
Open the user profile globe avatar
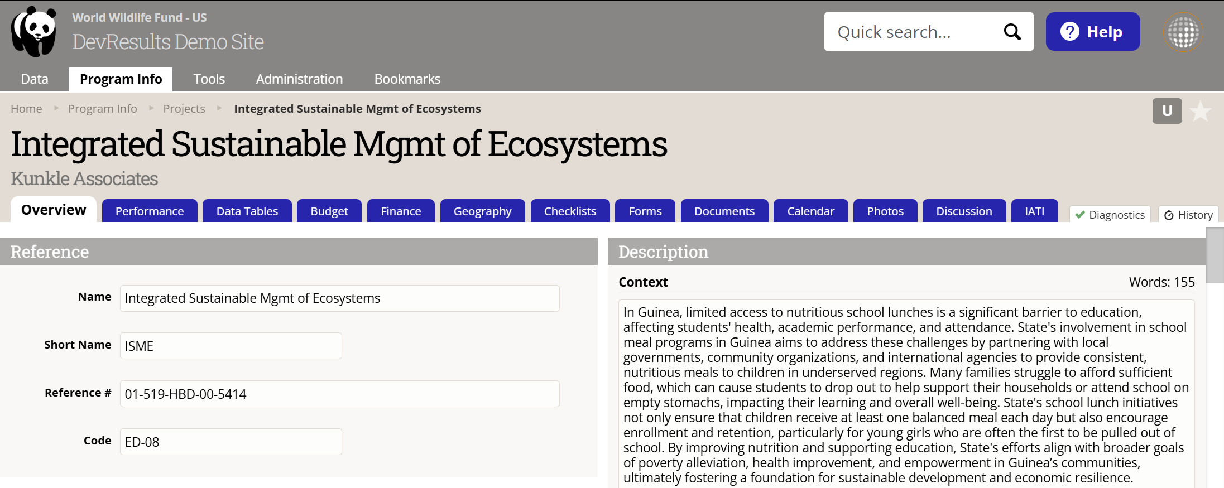click(x=1183, y=32)
